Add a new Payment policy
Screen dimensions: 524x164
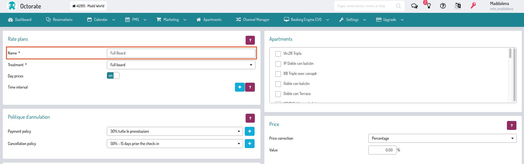[x=250, y=131]
